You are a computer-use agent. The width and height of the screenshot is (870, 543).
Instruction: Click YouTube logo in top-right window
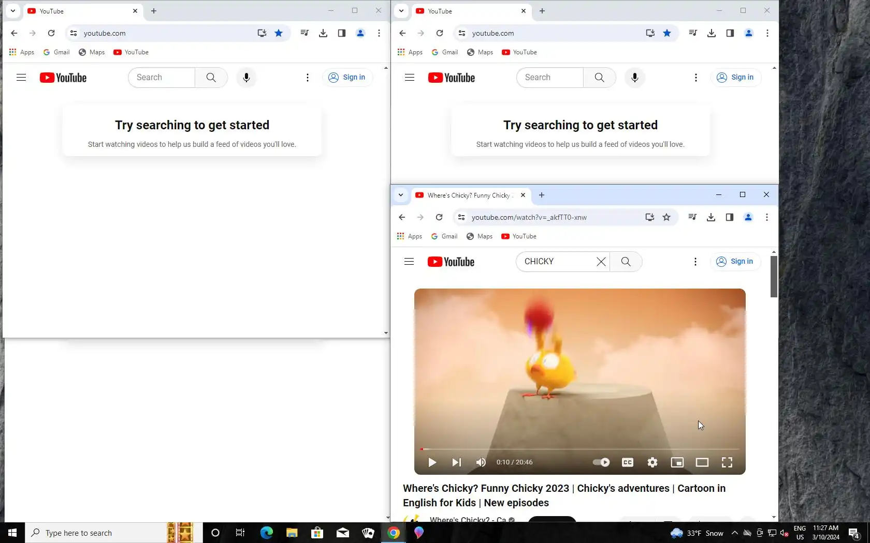coord(452,78)
